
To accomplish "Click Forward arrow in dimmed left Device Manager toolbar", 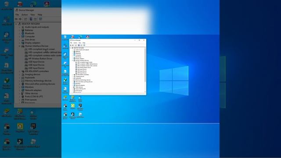I will click(x=20, y=19).
